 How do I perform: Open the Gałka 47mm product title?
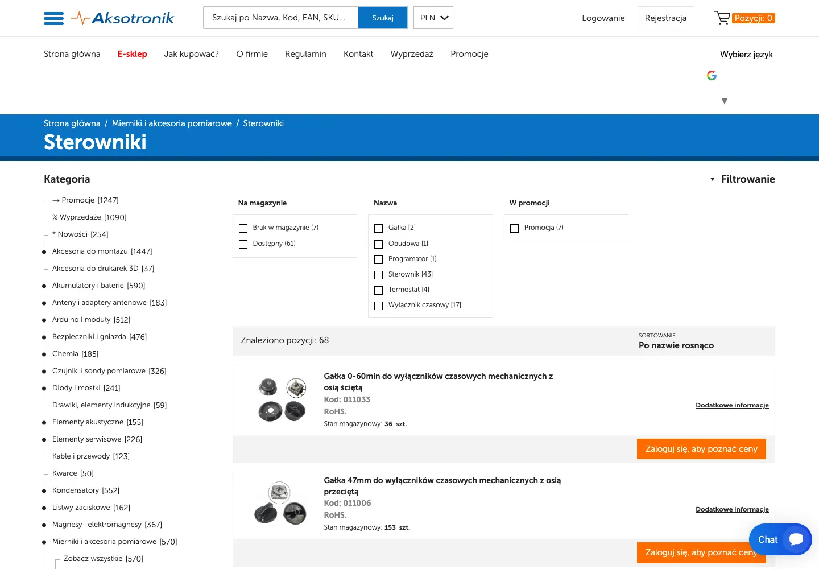[x=442, y=486]
